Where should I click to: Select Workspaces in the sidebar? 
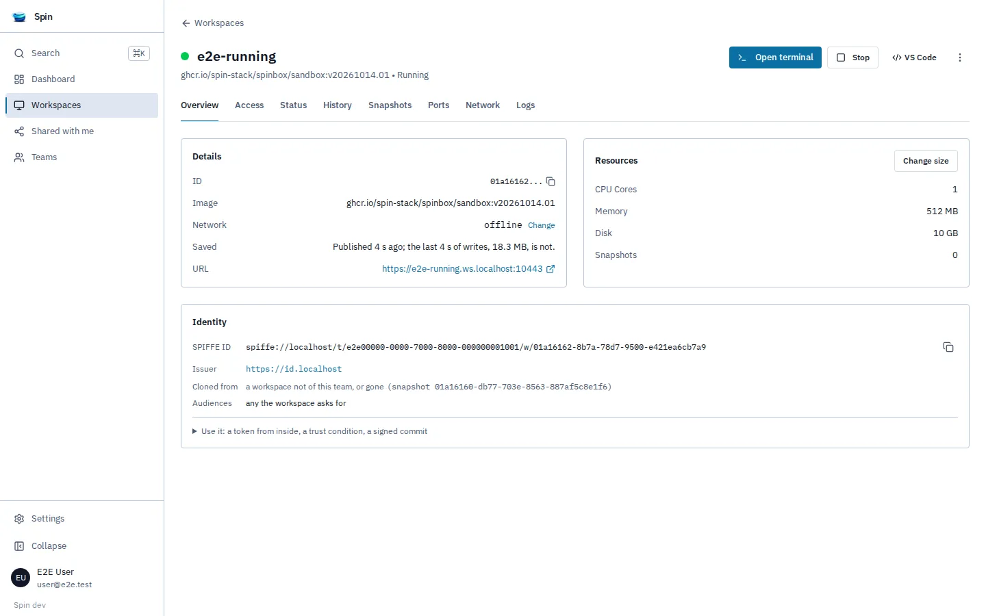pyautogui.click(x=82, y=105)
